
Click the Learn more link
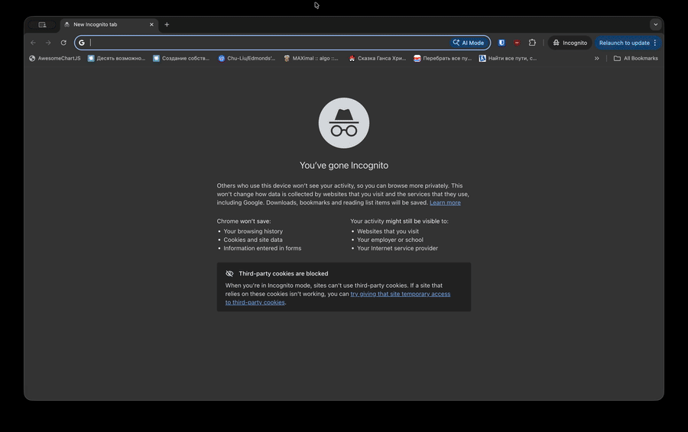445,202
